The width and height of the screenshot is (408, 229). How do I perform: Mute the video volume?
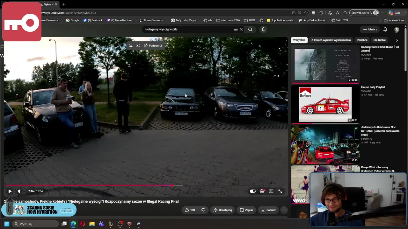point(19,191)
